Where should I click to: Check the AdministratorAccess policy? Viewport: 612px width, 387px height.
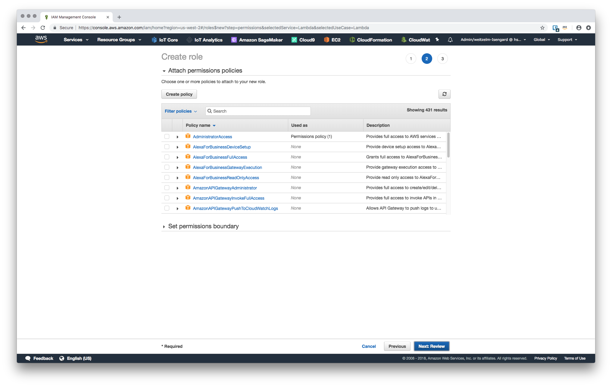167,136
